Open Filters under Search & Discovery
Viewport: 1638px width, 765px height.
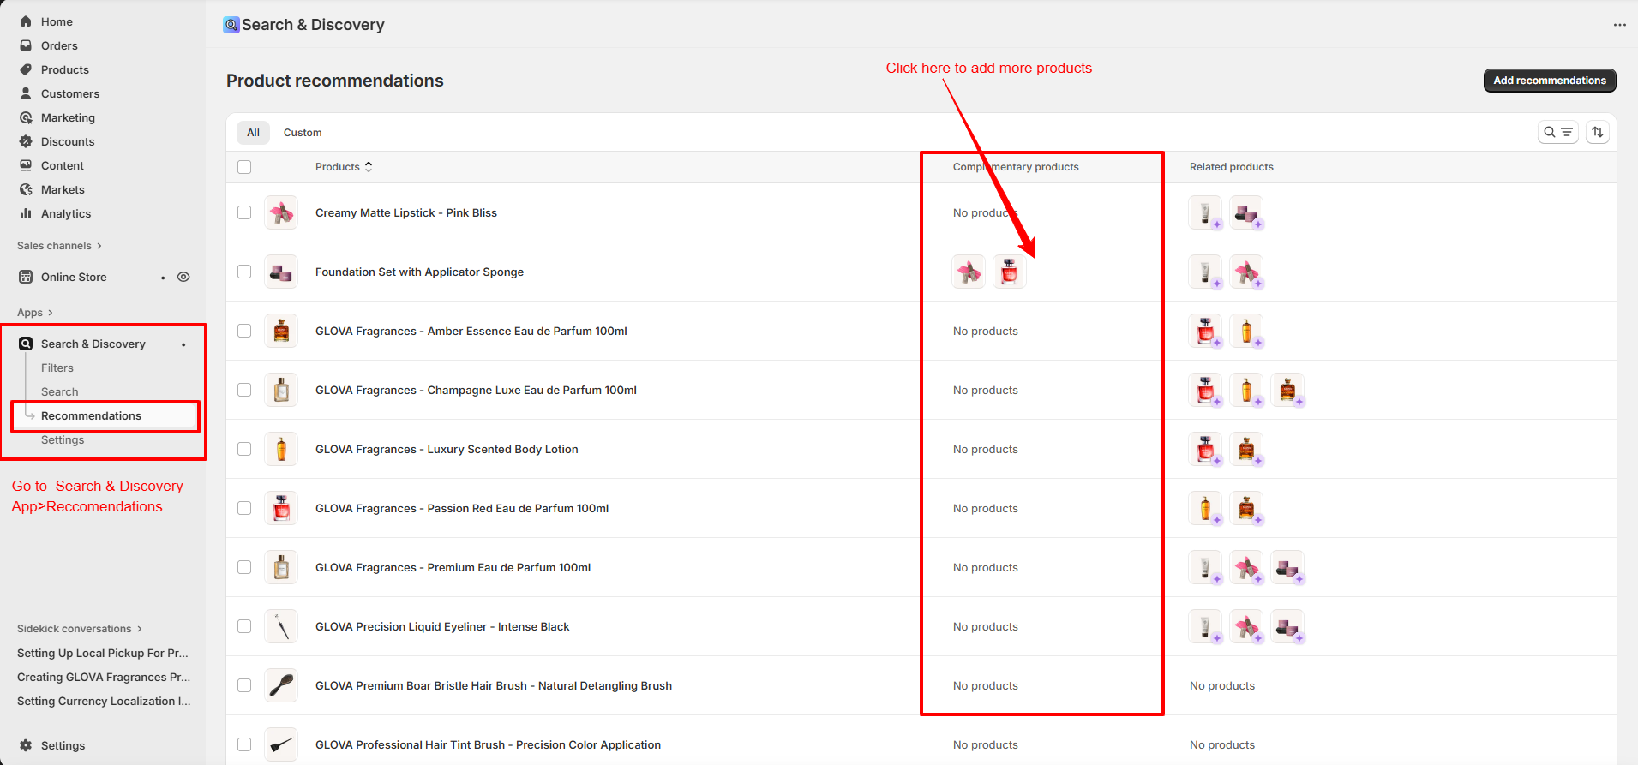pyautogui.click(x=57, y=368)
